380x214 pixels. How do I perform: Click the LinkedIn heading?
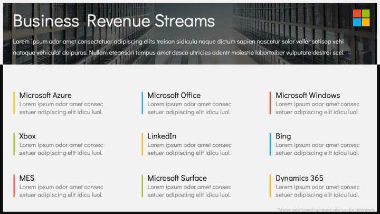pyautogui.click(x=162, y=136)
